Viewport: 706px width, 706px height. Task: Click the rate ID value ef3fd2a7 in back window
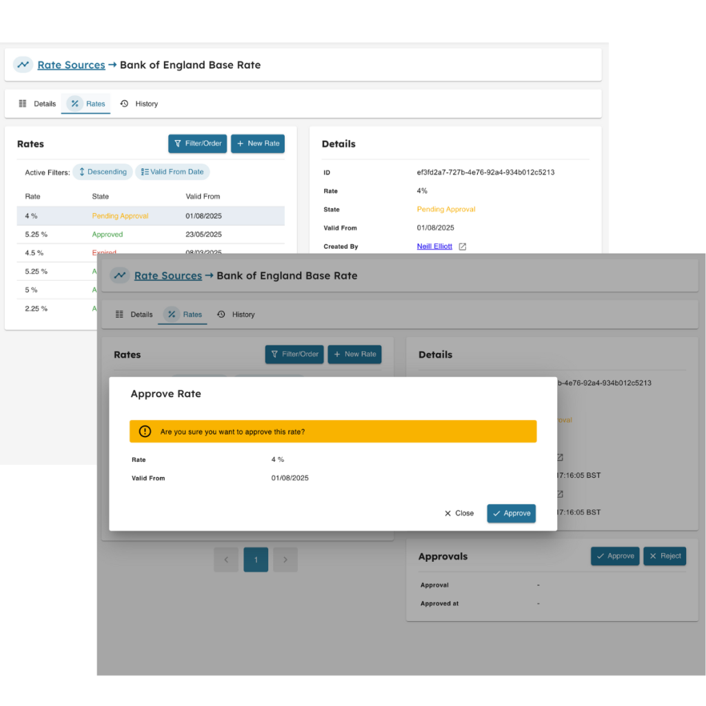pos(485,172)
